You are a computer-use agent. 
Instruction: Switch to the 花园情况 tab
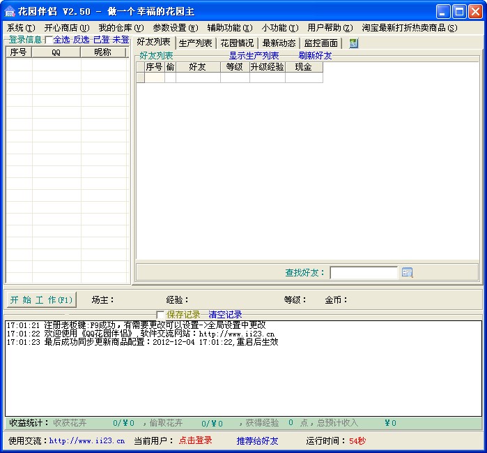tap(237, 43)
